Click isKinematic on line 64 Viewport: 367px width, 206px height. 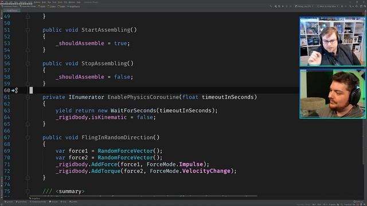click(109, 117)
